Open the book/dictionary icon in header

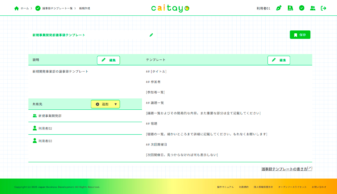[x=291, y=8]
